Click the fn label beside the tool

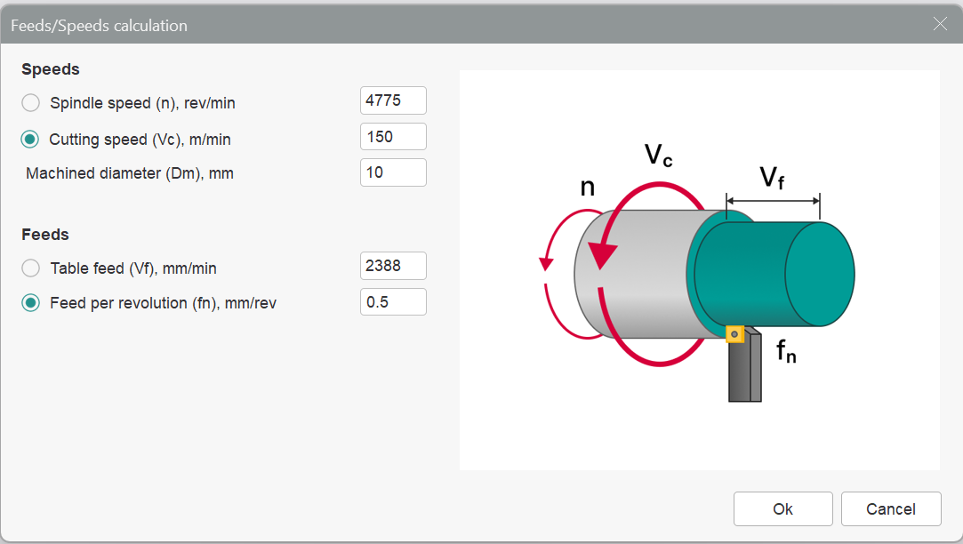pyautogui.click(x=786, y=351)
